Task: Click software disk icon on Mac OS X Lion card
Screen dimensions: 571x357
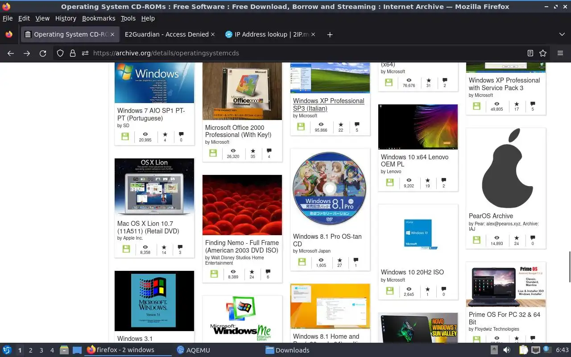Action: (x=126, y=249)
